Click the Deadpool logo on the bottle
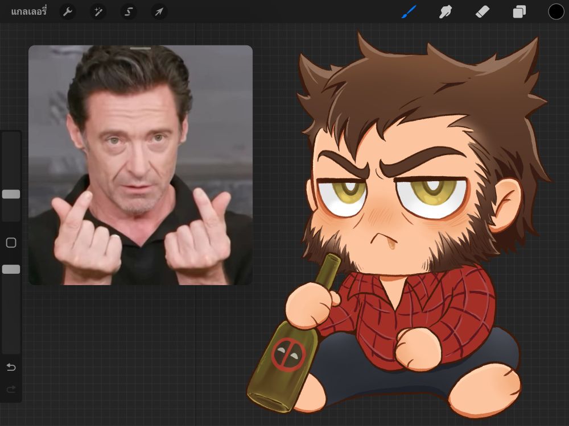Viewport: 569px width, 426px height. tap(288, 355)
